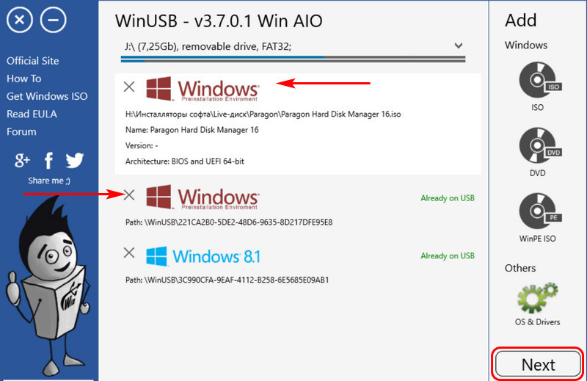587x381 pixels.
Task: Expand the USB drive selection dropdown
Action: [x=458, y=46]
